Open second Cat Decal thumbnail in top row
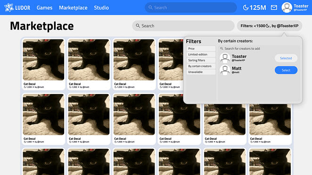Screen dimensions: 312x175 (89, 60)
